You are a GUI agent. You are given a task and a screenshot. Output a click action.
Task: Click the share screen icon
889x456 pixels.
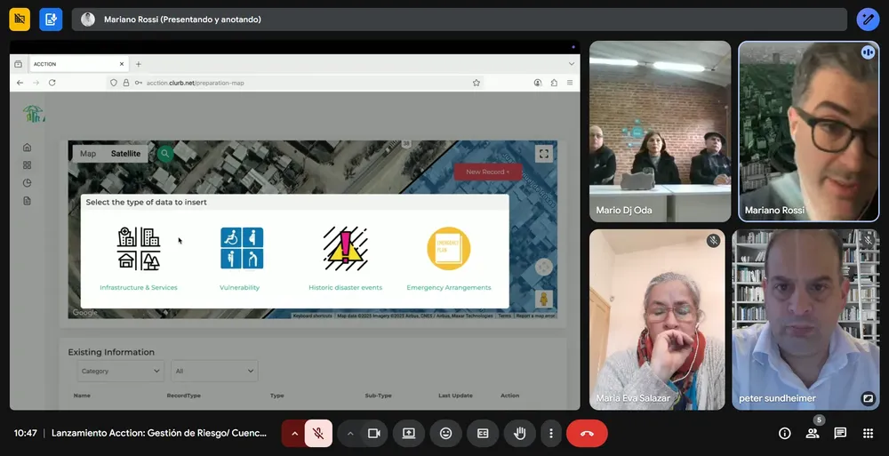click(x=409, y=434)
